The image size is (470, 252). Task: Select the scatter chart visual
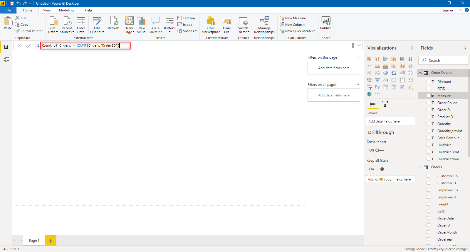pos(377,73)
